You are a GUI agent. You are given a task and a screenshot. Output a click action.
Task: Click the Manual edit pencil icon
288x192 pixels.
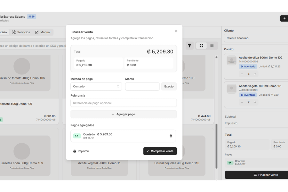click(x=37, y=32)
